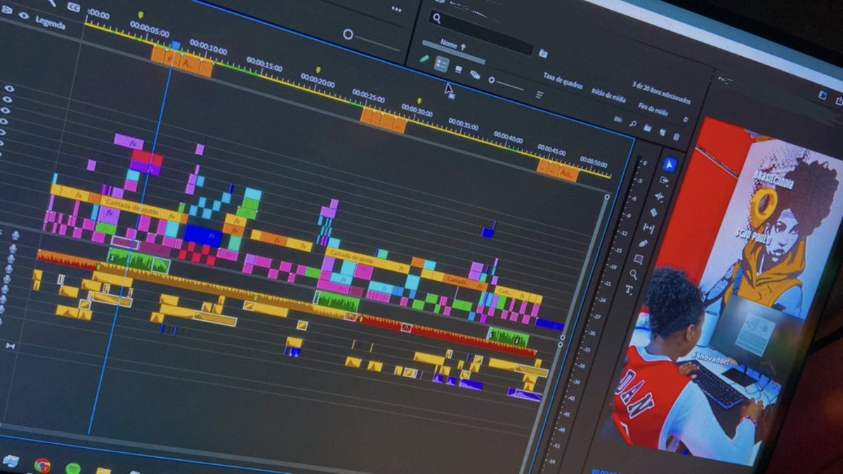Select the Pen tool in tools panel

(x=643, y=244)
